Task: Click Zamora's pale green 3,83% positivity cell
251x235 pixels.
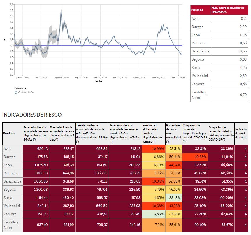Action: coord(153,214)
